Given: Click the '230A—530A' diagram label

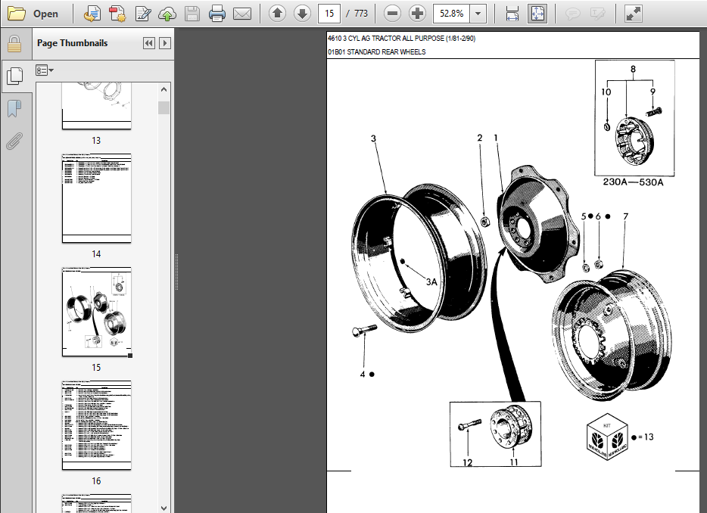Looking at the screenshot, I should click(x=633, y=182).
